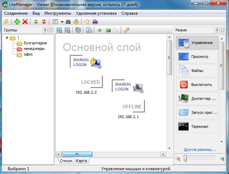Image resolution: width=229 pixels, height=174 pixels.
Task: Click the LiteManager title bar app icon
Action: tap(5, 5)
